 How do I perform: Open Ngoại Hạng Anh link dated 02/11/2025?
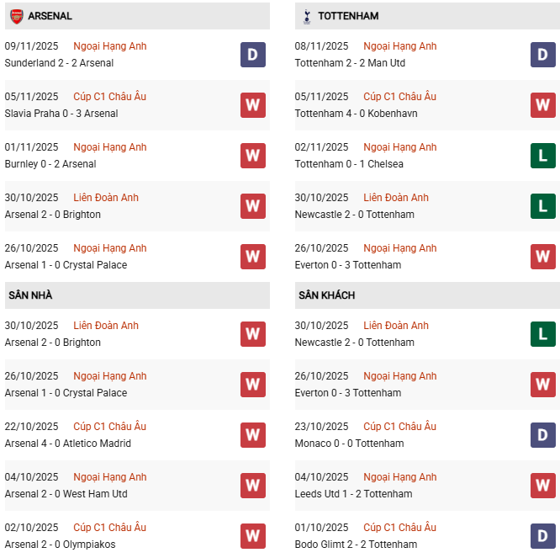coord(399,147)
